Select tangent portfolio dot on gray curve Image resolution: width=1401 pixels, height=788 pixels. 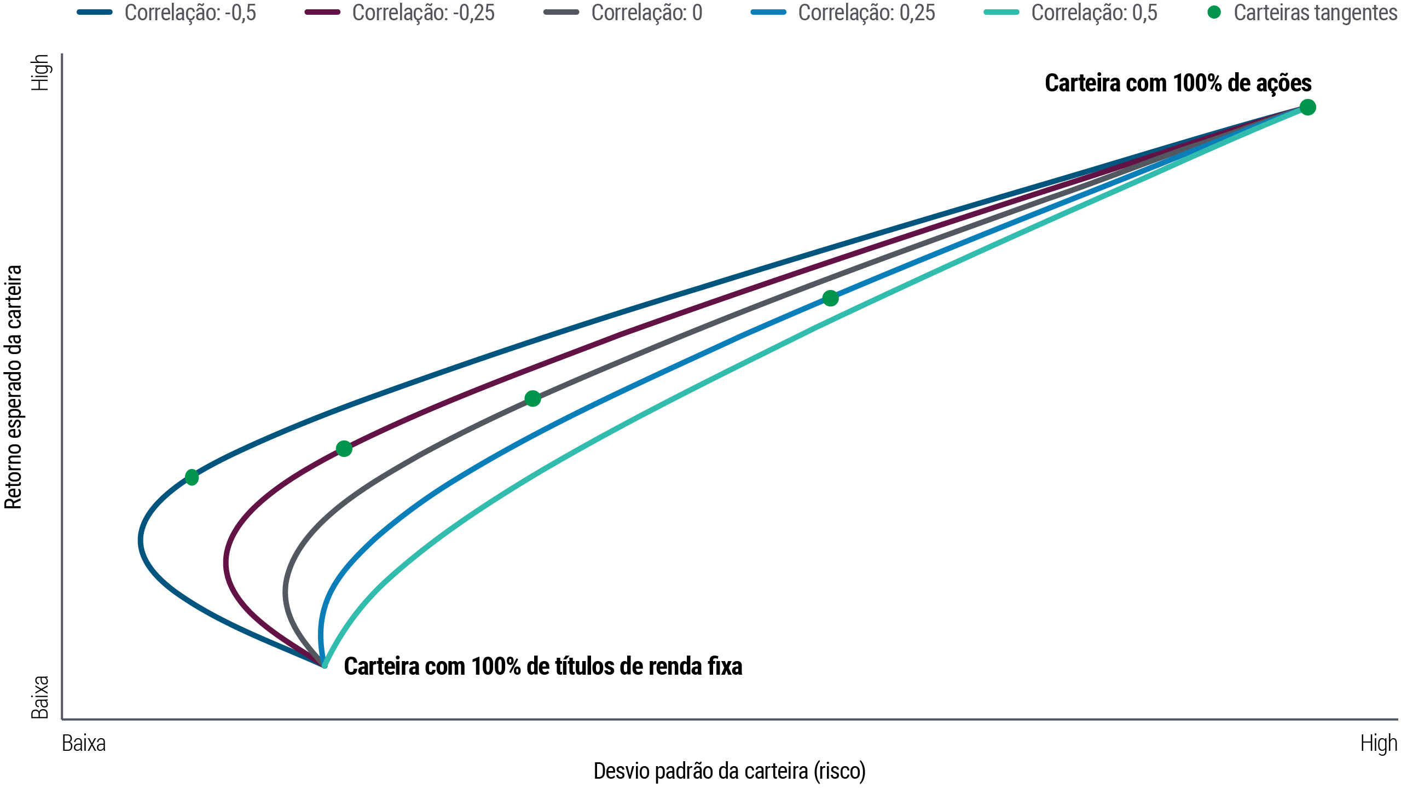[532, 398]
